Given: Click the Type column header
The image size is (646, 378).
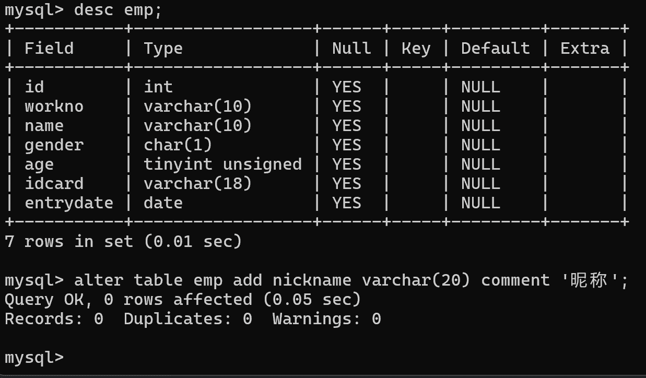Looking at the screenshot, I should [163, 49].
